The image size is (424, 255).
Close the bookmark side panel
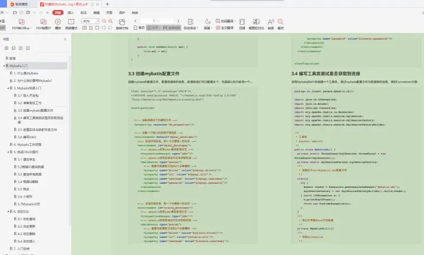(x=65, y=39)
